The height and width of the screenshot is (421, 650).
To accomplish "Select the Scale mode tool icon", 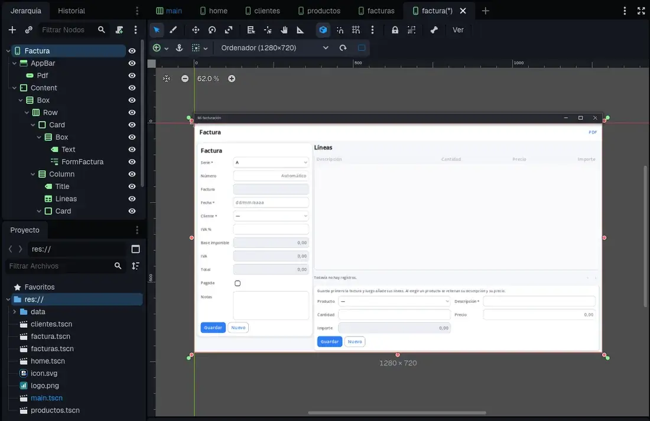I will tap(229, 30).
